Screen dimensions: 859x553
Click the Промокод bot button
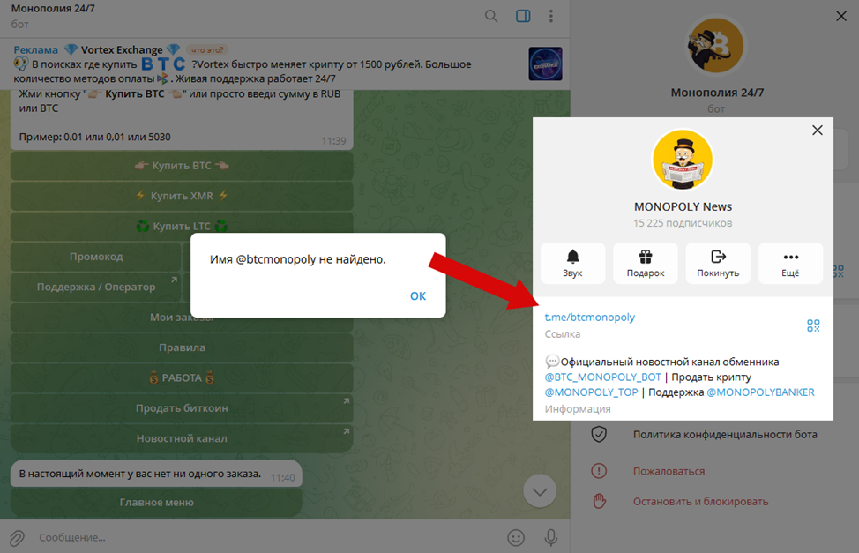tap(96, 257)
